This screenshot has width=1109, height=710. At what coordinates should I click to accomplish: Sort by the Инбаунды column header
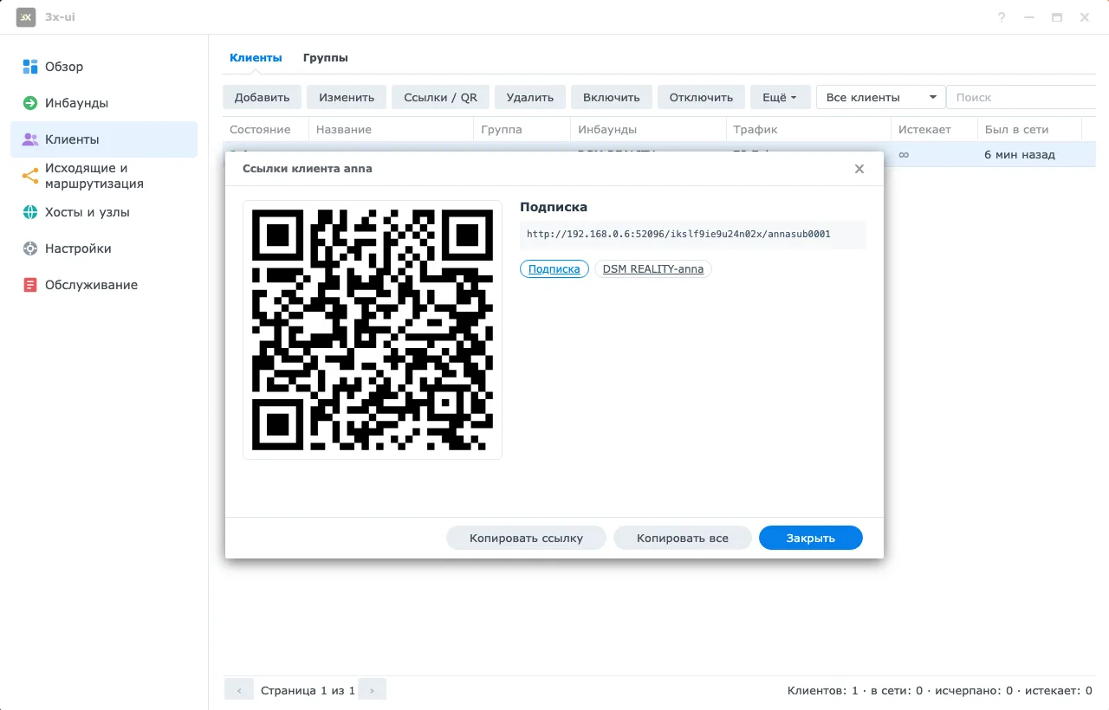click(648, 129)
